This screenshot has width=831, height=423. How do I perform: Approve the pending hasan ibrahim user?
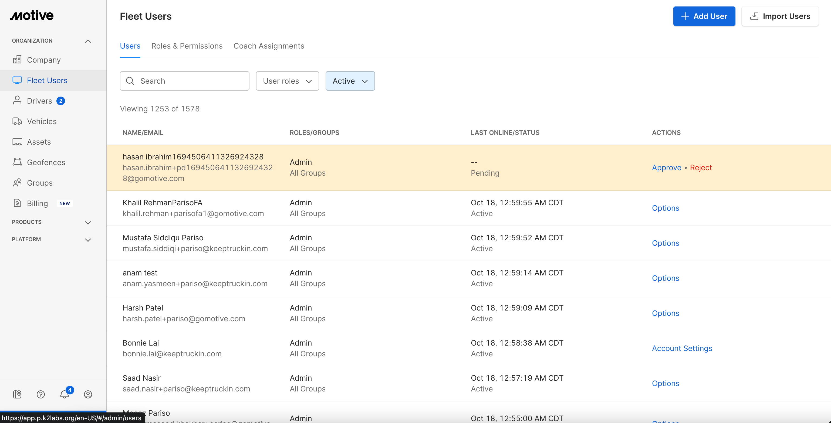point(666,167)
